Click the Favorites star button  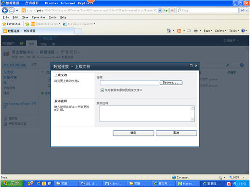11,24
